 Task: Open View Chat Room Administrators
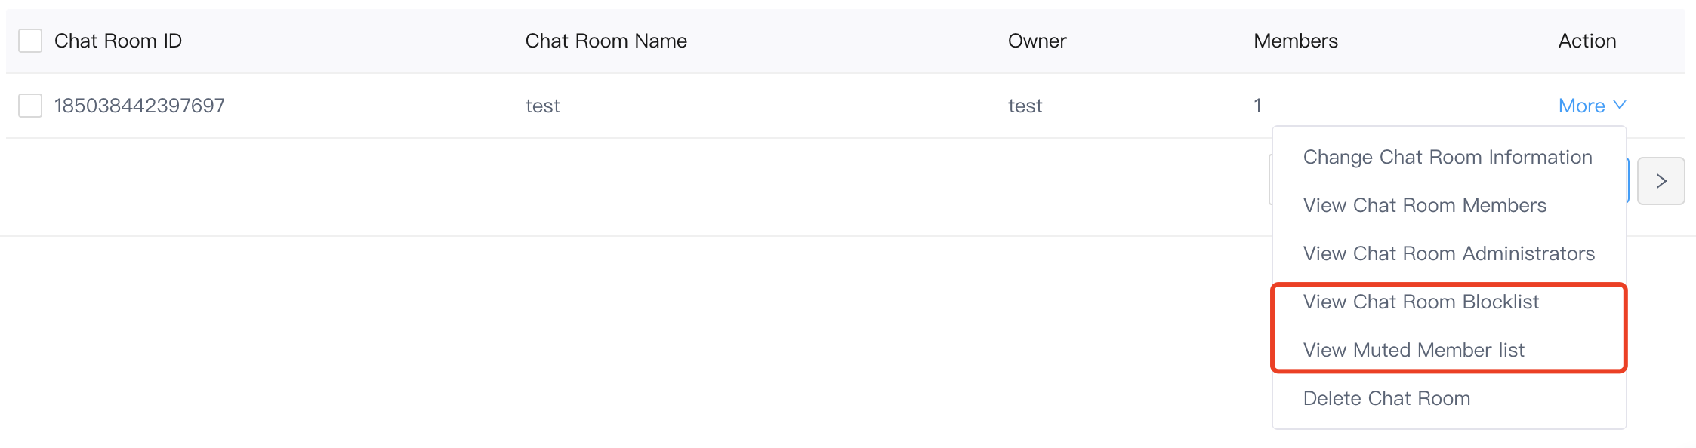tap(1448, 253)
